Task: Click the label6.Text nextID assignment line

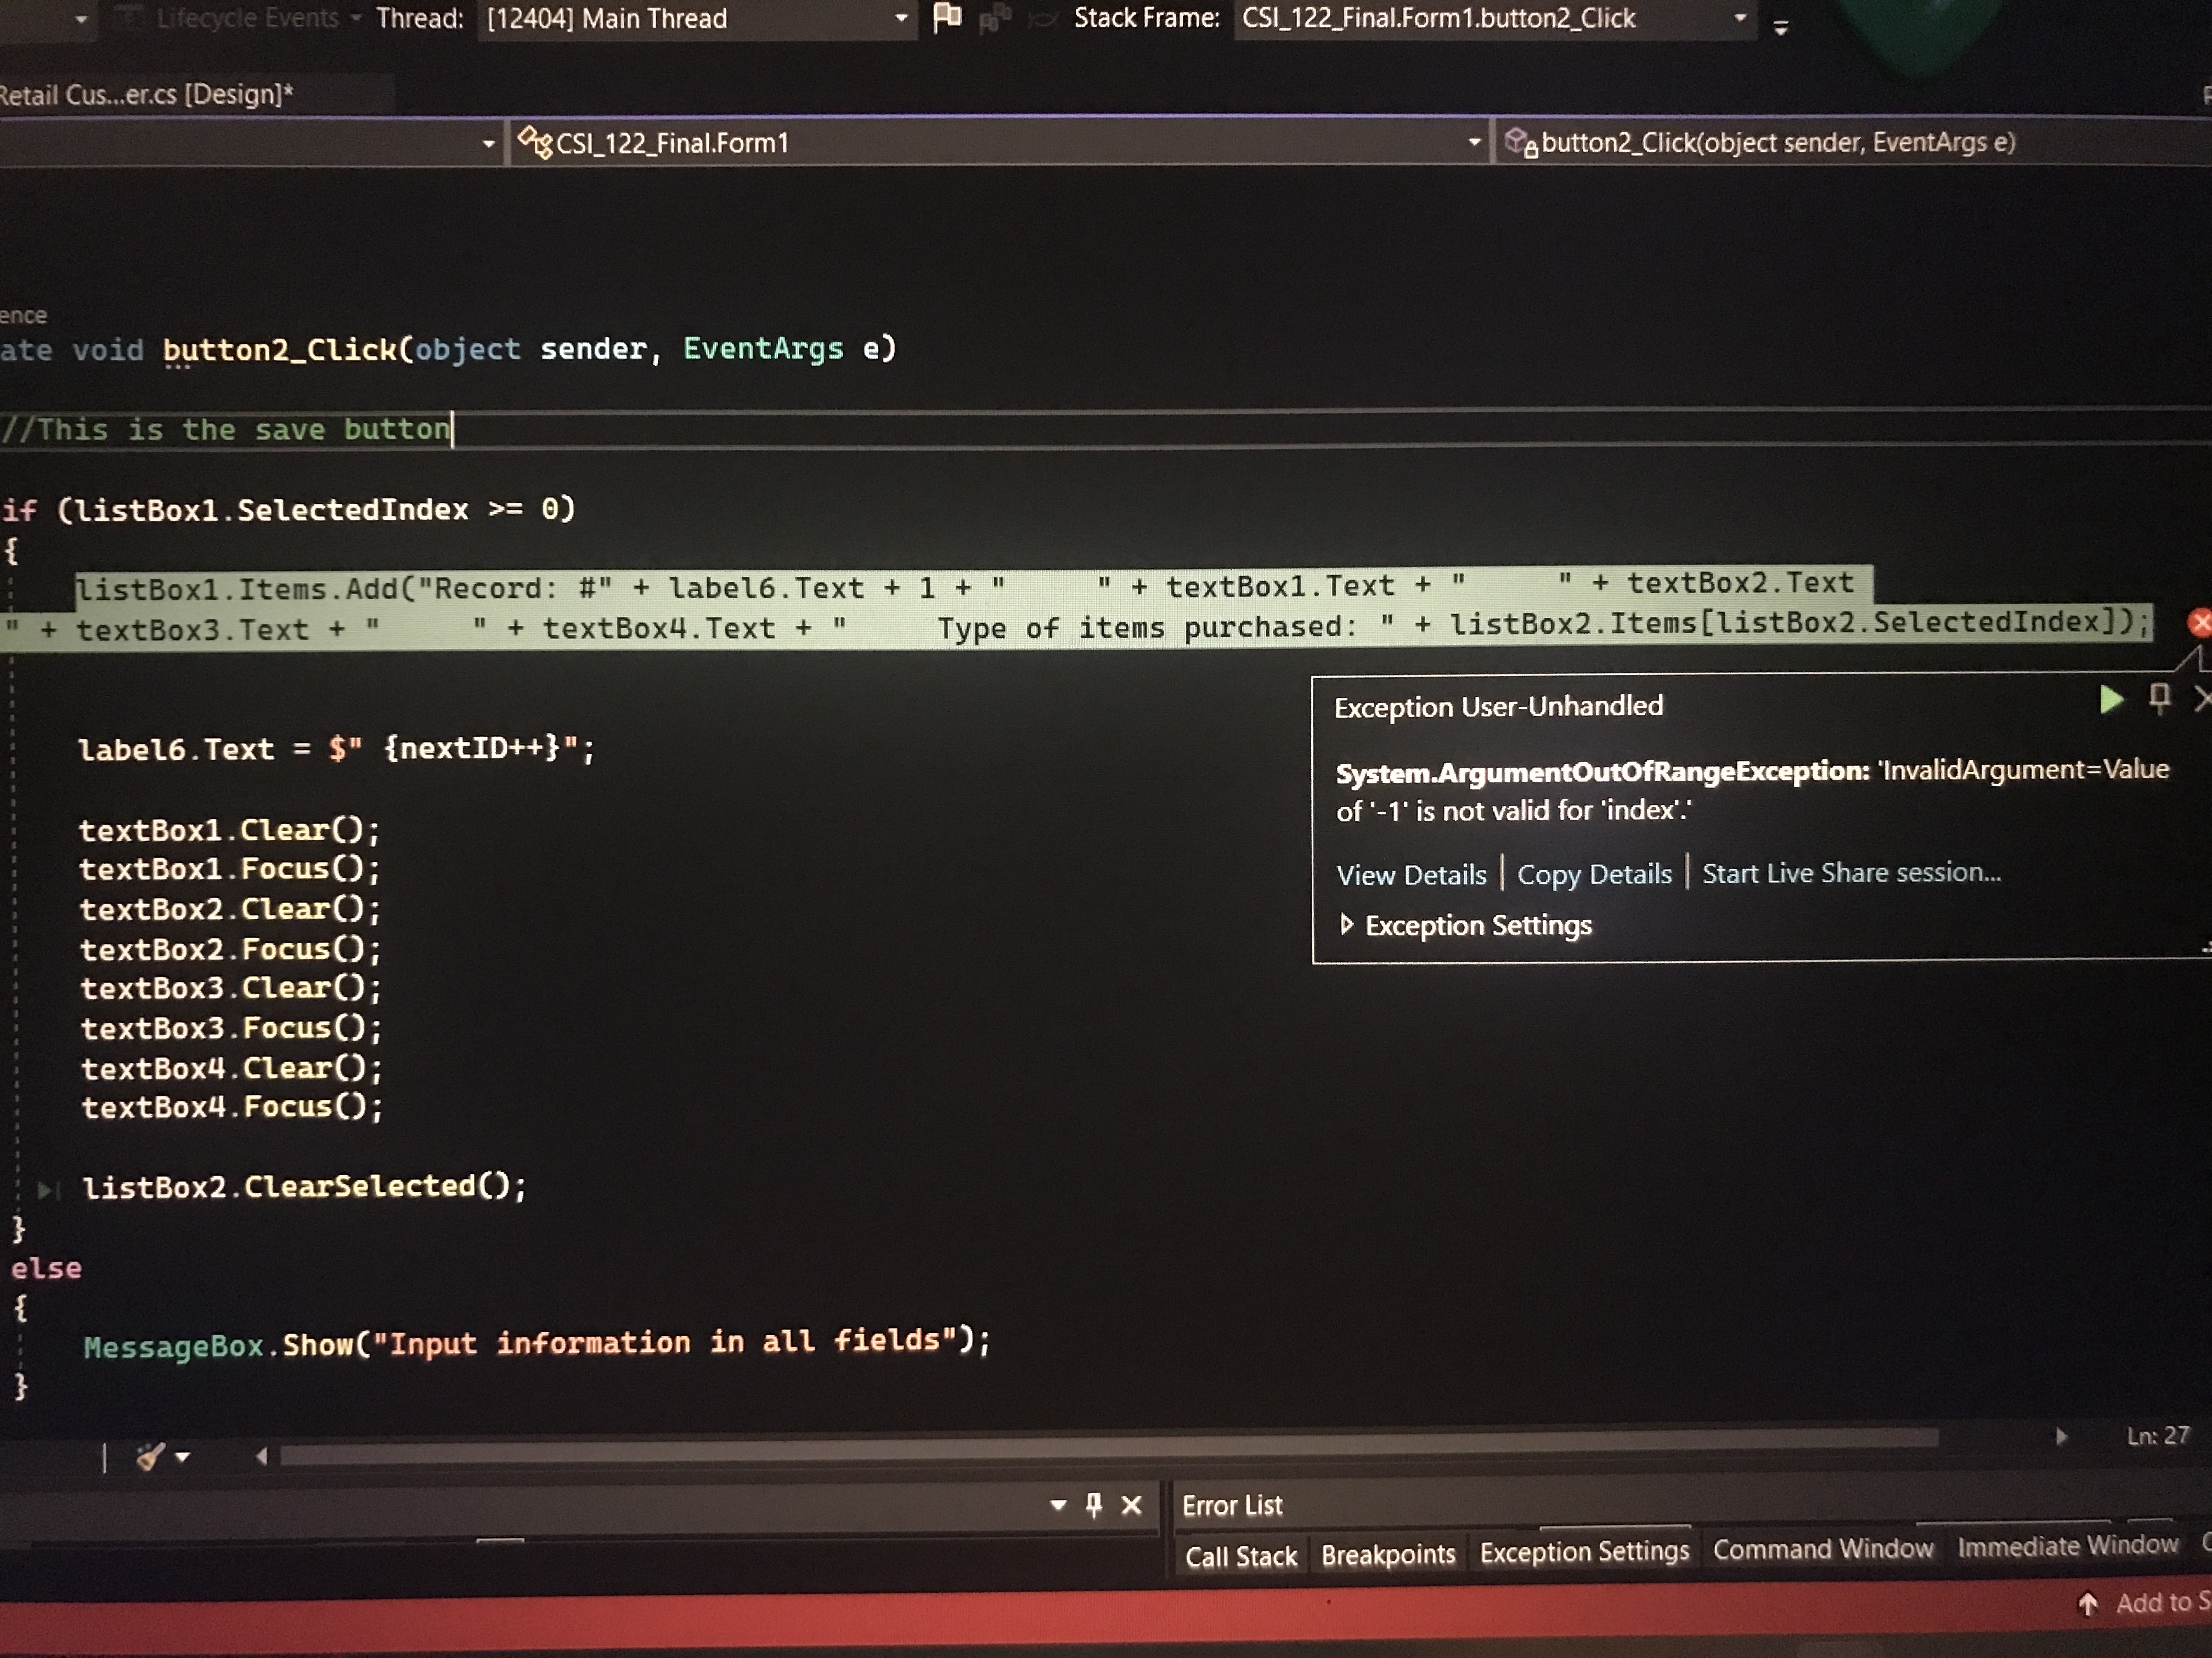Action: [336, 749]
